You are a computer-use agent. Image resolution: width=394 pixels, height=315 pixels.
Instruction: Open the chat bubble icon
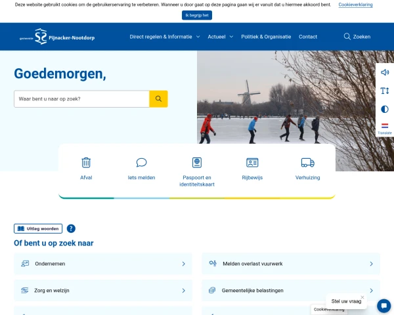click(384, 306)
